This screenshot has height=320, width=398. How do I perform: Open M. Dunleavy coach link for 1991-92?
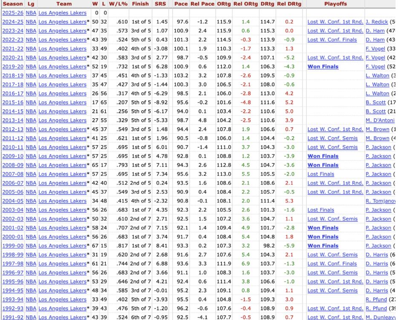pos(380,317)
